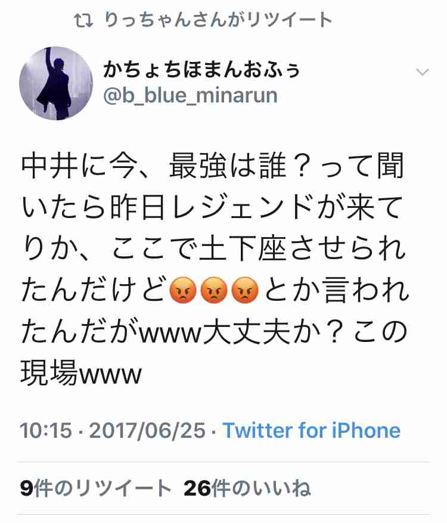Viewport: 447px width, 523px height.
Task: Click the retweet icon above the tweet
Action: pos(83,20)
